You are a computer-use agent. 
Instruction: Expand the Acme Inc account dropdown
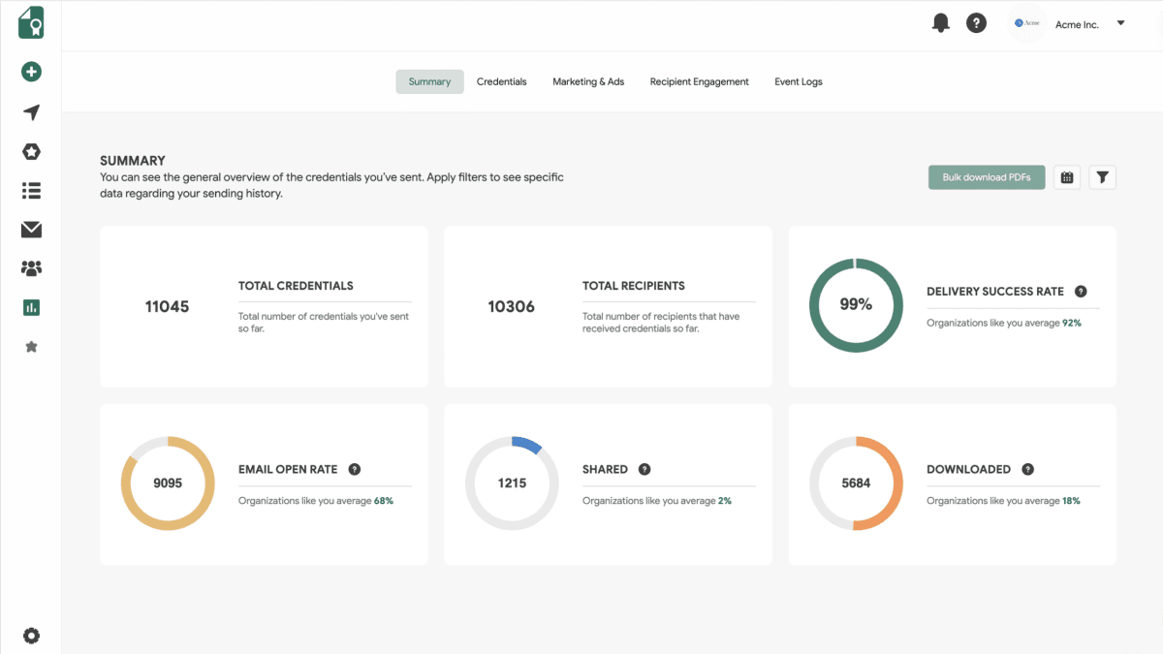(1120, 24)
